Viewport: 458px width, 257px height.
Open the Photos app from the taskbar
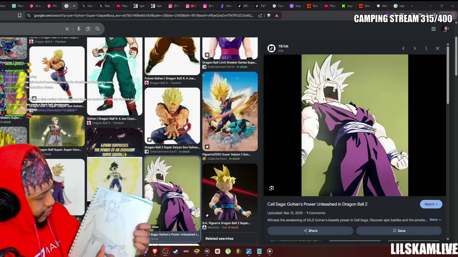pyautogui.click(x=249, y=251)
